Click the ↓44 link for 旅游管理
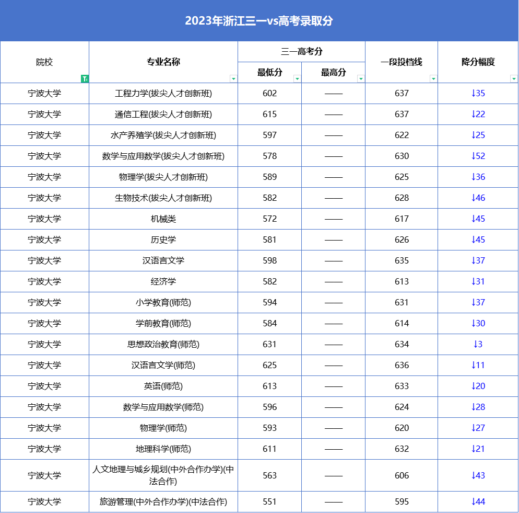Screen dimensions: 519x513 point(478,501)
